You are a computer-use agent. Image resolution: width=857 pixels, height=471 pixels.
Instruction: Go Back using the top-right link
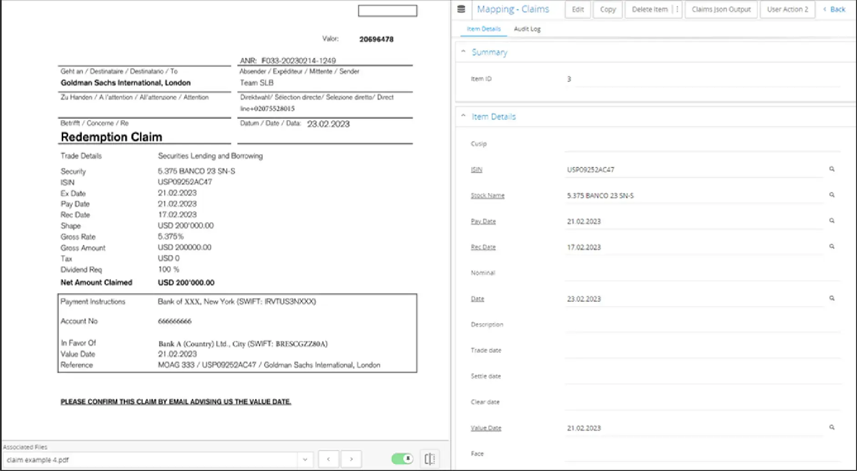pos(837,9)
